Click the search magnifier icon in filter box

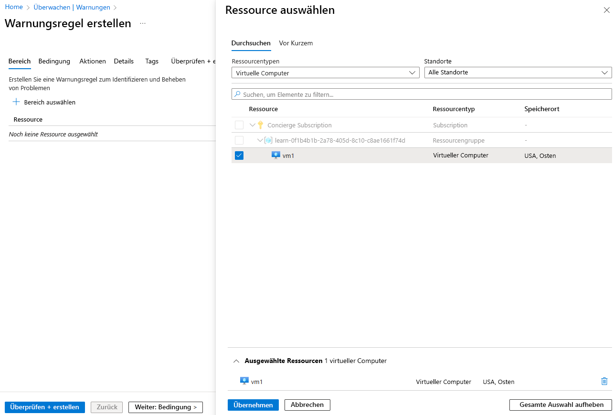237,94
